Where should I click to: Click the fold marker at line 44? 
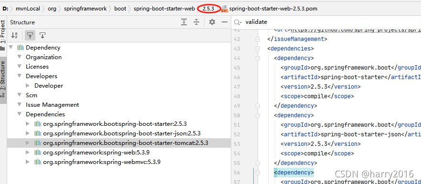pyautogui.click(x=258, y=58)
